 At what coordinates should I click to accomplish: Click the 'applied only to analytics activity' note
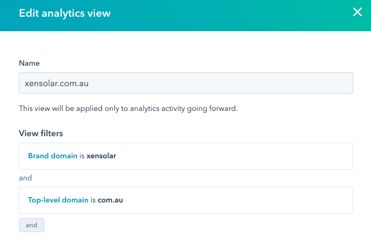(128, 109)
